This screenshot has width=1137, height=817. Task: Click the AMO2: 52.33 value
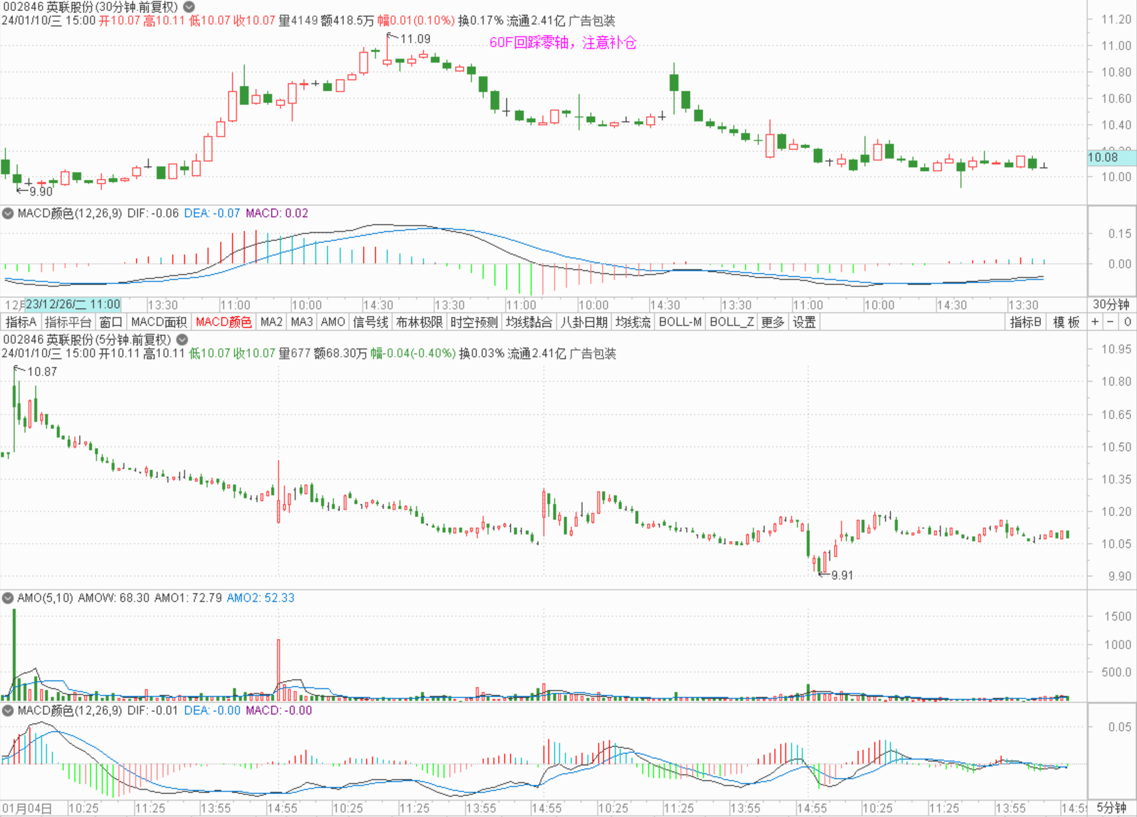coord(260,598)
